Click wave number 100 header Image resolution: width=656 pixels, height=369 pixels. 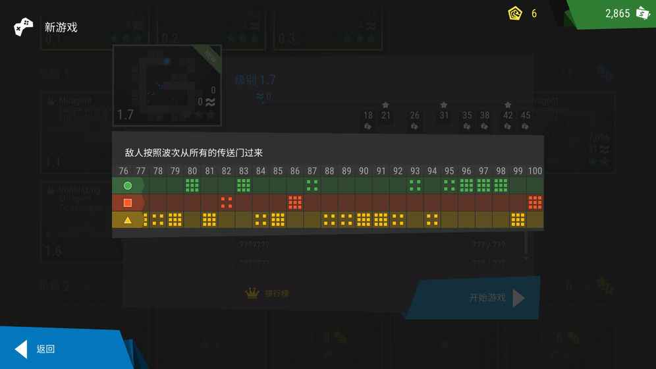click(535, 171)
